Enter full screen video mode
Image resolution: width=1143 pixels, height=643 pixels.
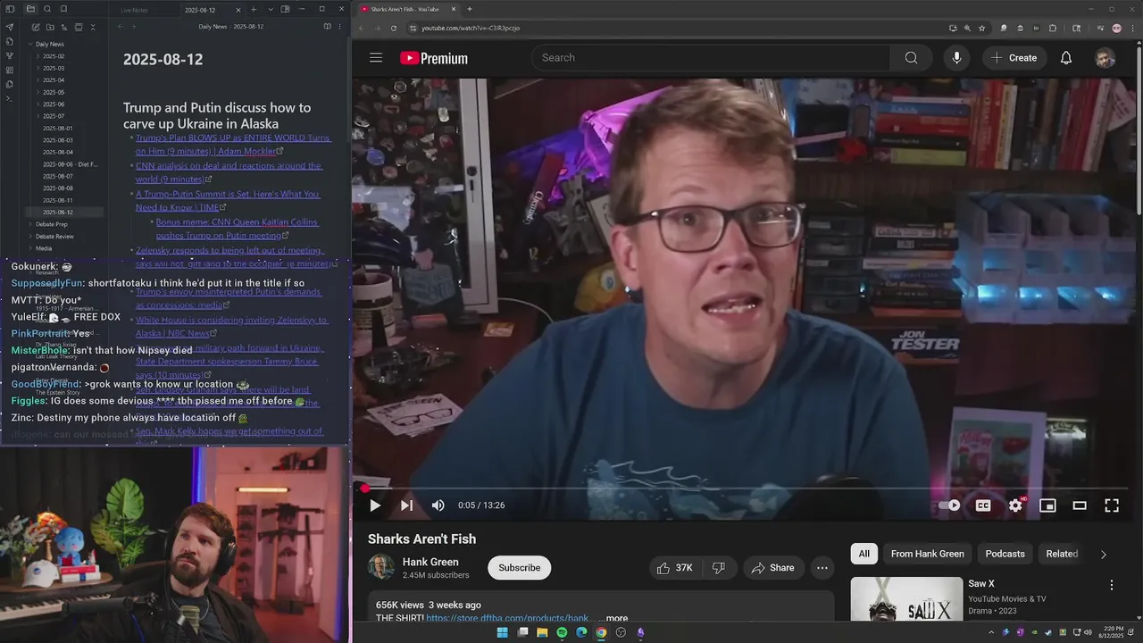[x=1112, y=505]
